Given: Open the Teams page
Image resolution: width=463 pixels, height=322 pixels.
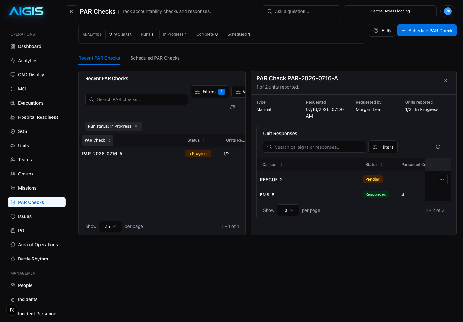Looking at the screenshot, I should [37, 160].
